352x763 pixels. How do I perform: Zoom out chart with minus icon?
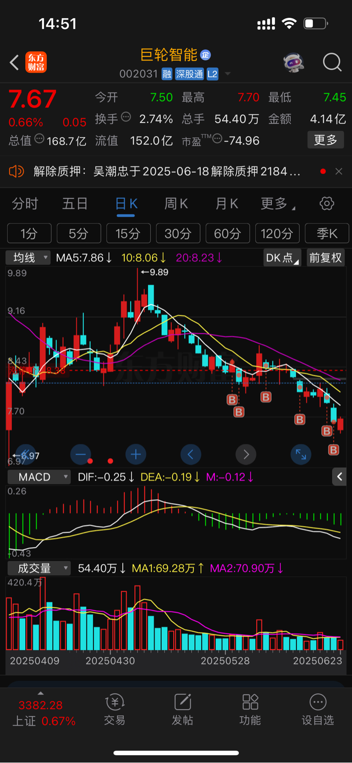pos(81,454)
